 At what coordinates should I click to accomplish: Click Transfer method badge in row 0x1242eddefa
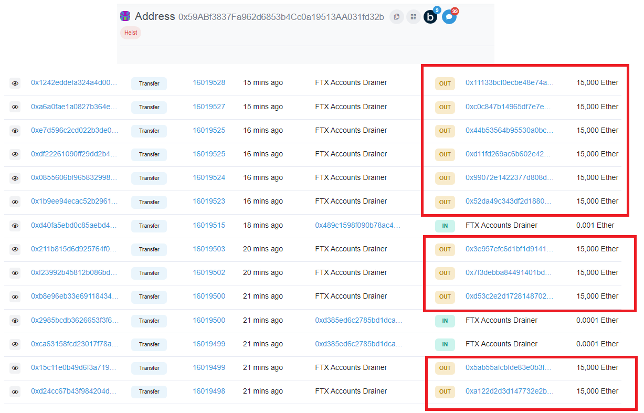coord(149,83)
